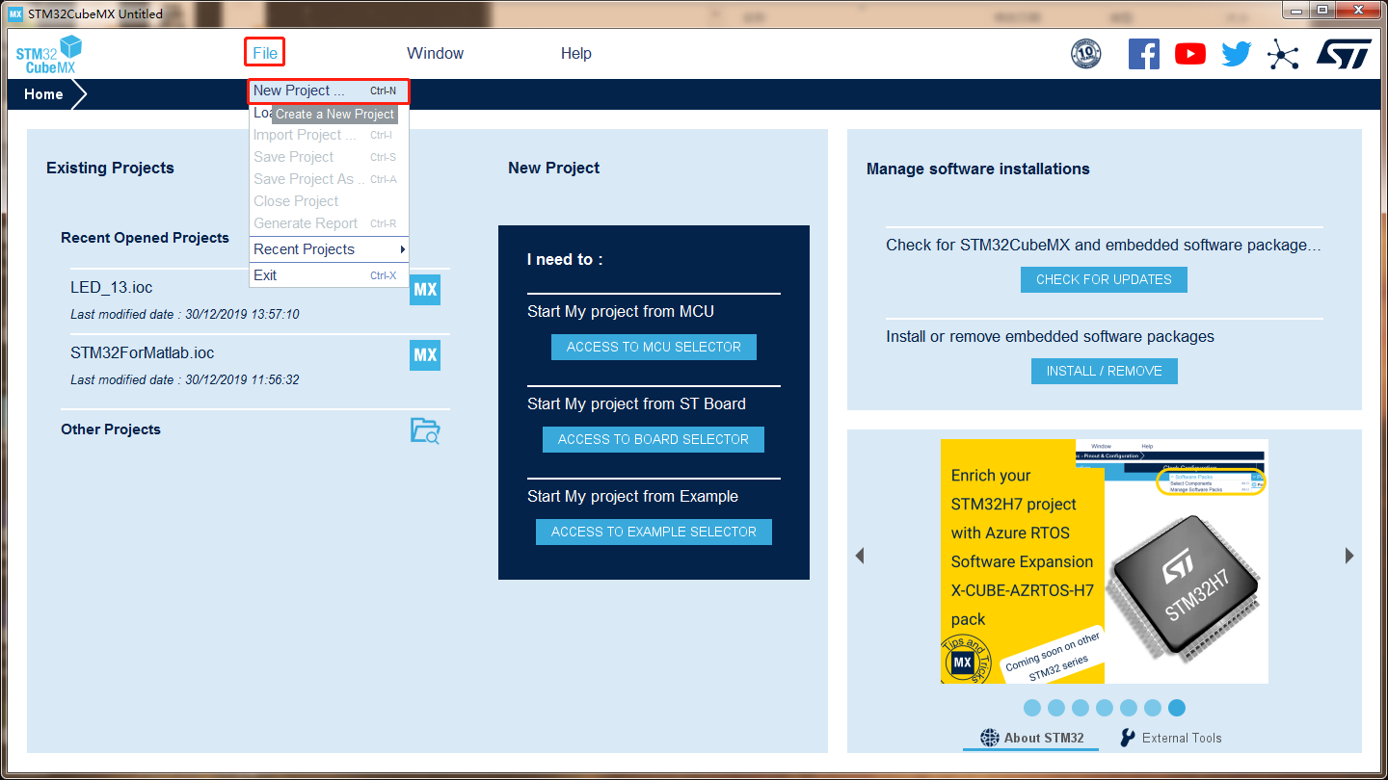Select the fifth carousel dot

1129,708
